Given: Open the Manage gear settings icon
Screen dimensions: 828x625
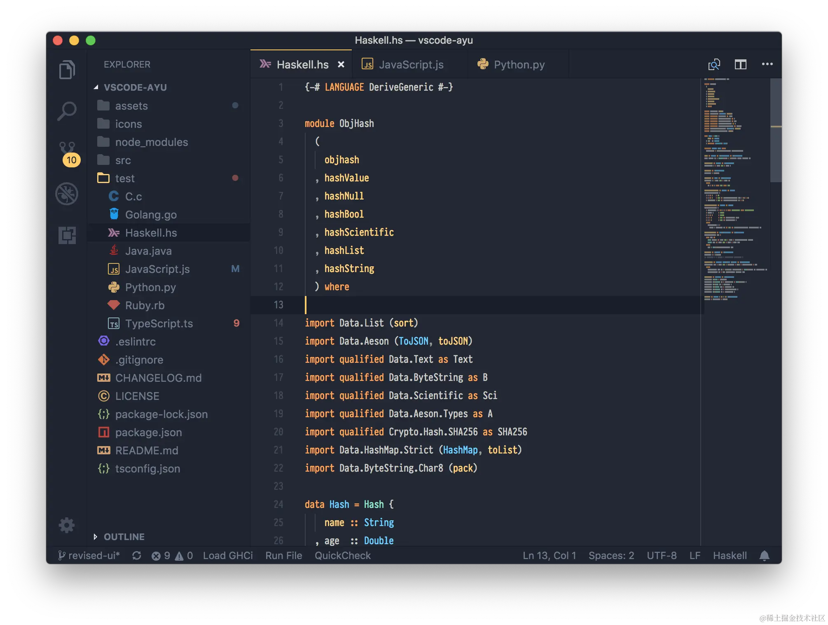Looking at the screenshot, I should (x=67, y=525).
